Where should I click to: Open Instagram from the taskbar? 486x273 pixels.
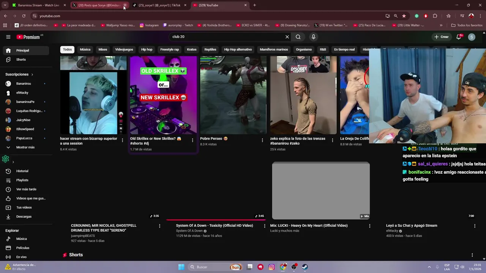[x=271, y=267]
